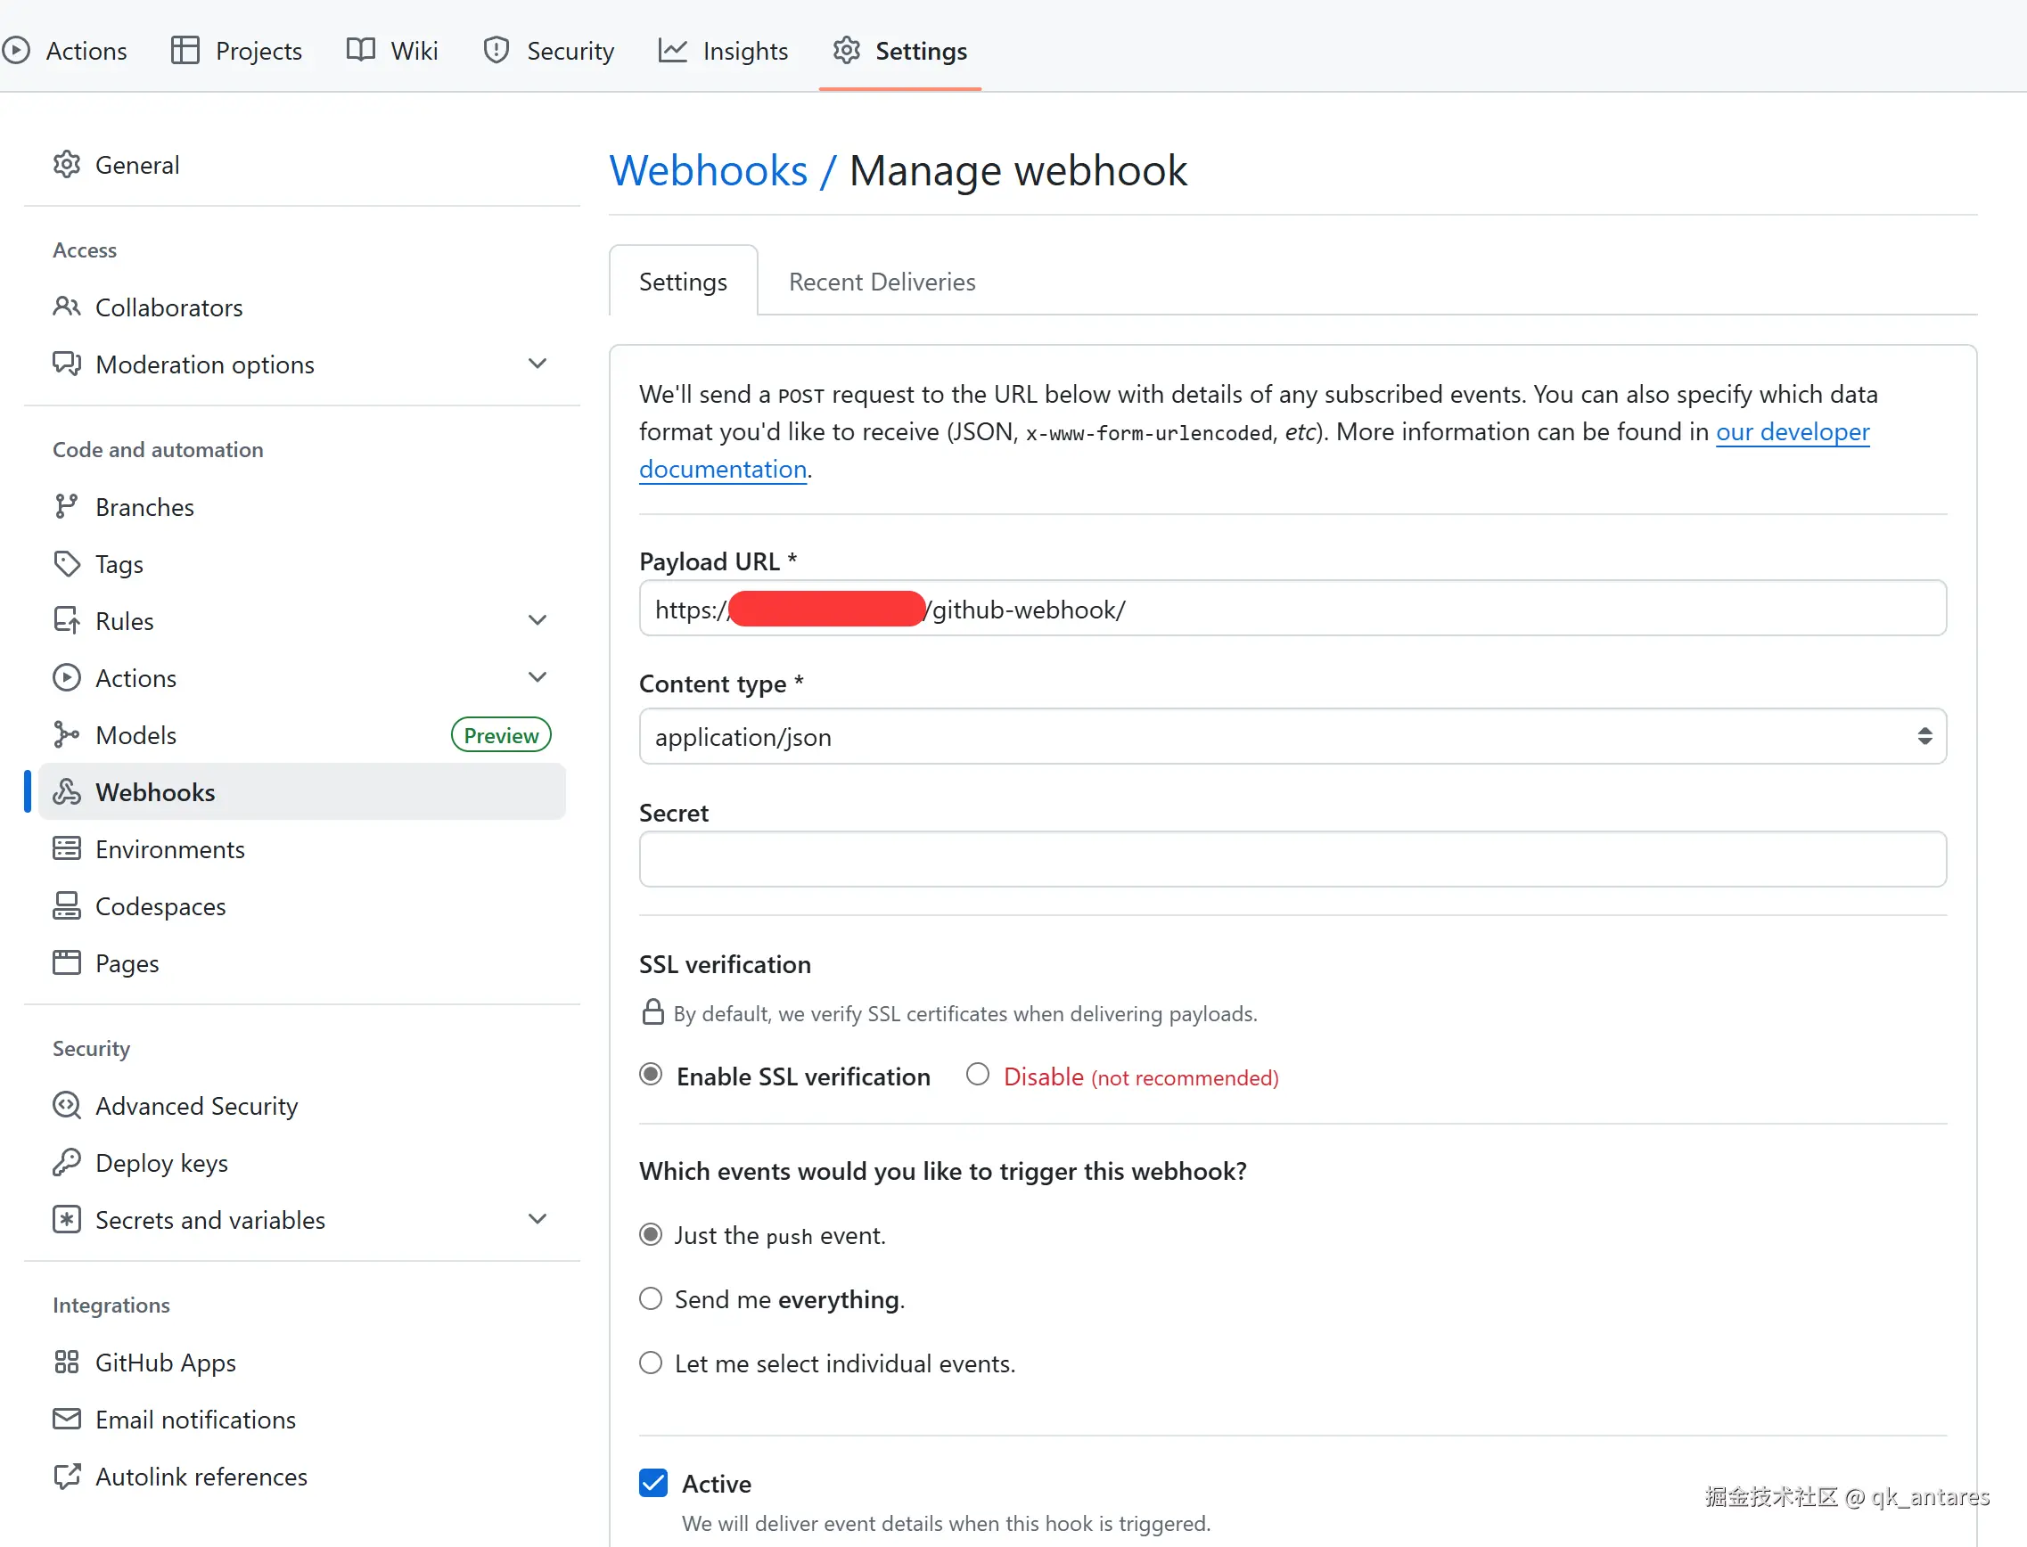This screenshot has height=1547, width=2027.
Task: Click the GitHub Apps grid icon
Action: (66, 1362)
